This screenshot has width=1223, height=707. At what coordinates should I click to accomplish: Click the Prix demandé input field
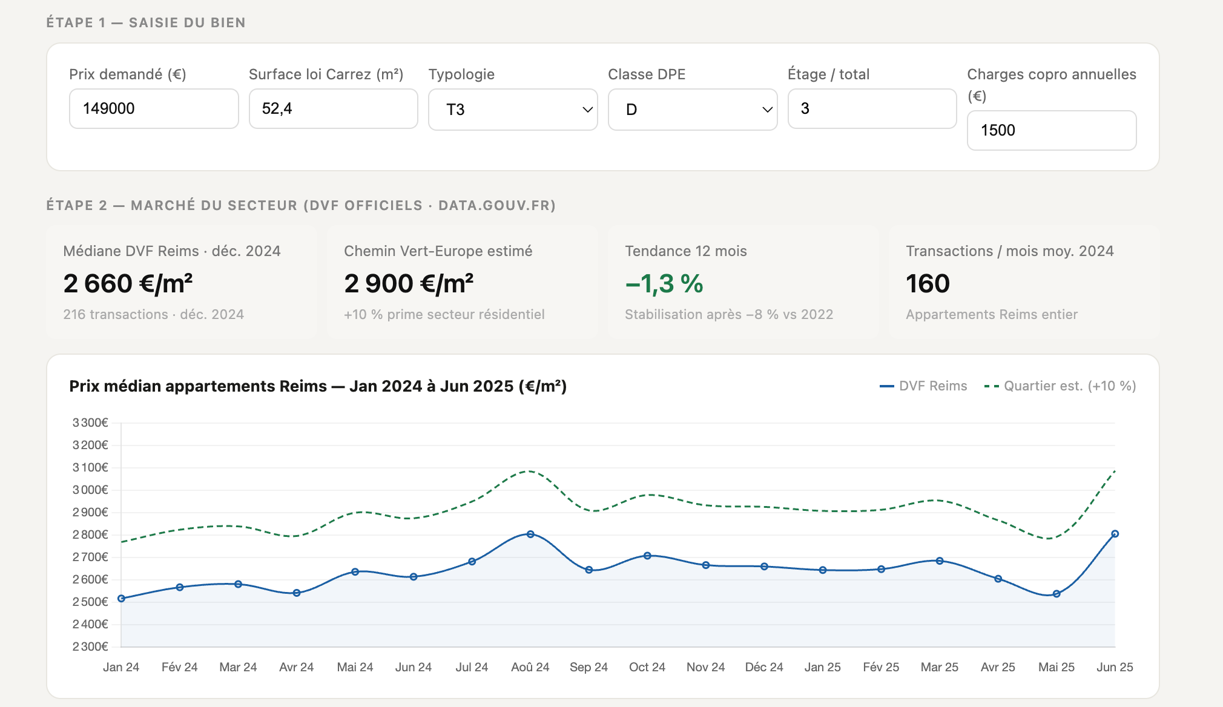coord(154,109)
